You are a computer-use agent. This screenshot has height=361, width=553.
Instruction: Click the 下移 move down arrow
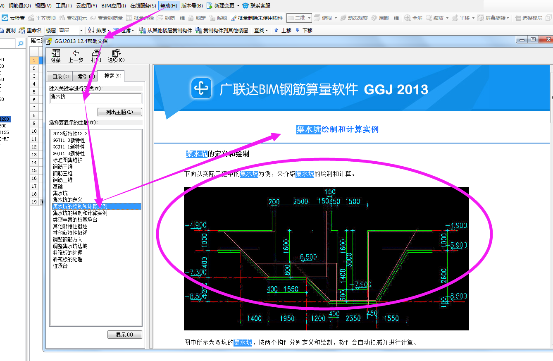304,31
